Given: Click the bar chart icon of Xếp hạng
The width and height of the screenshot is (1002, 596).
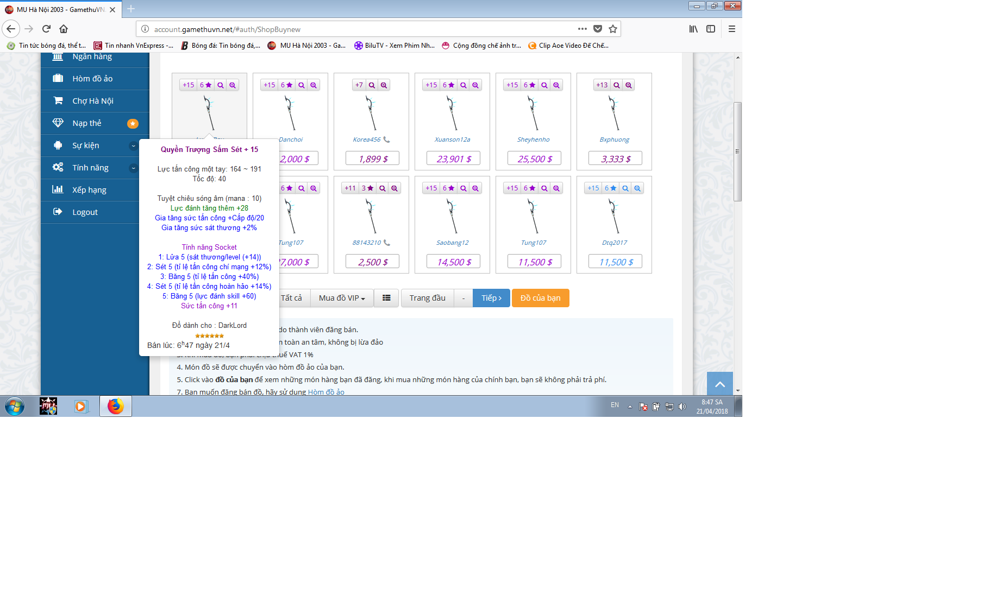Looking at the screenshot, I should (x=58, y=189).
